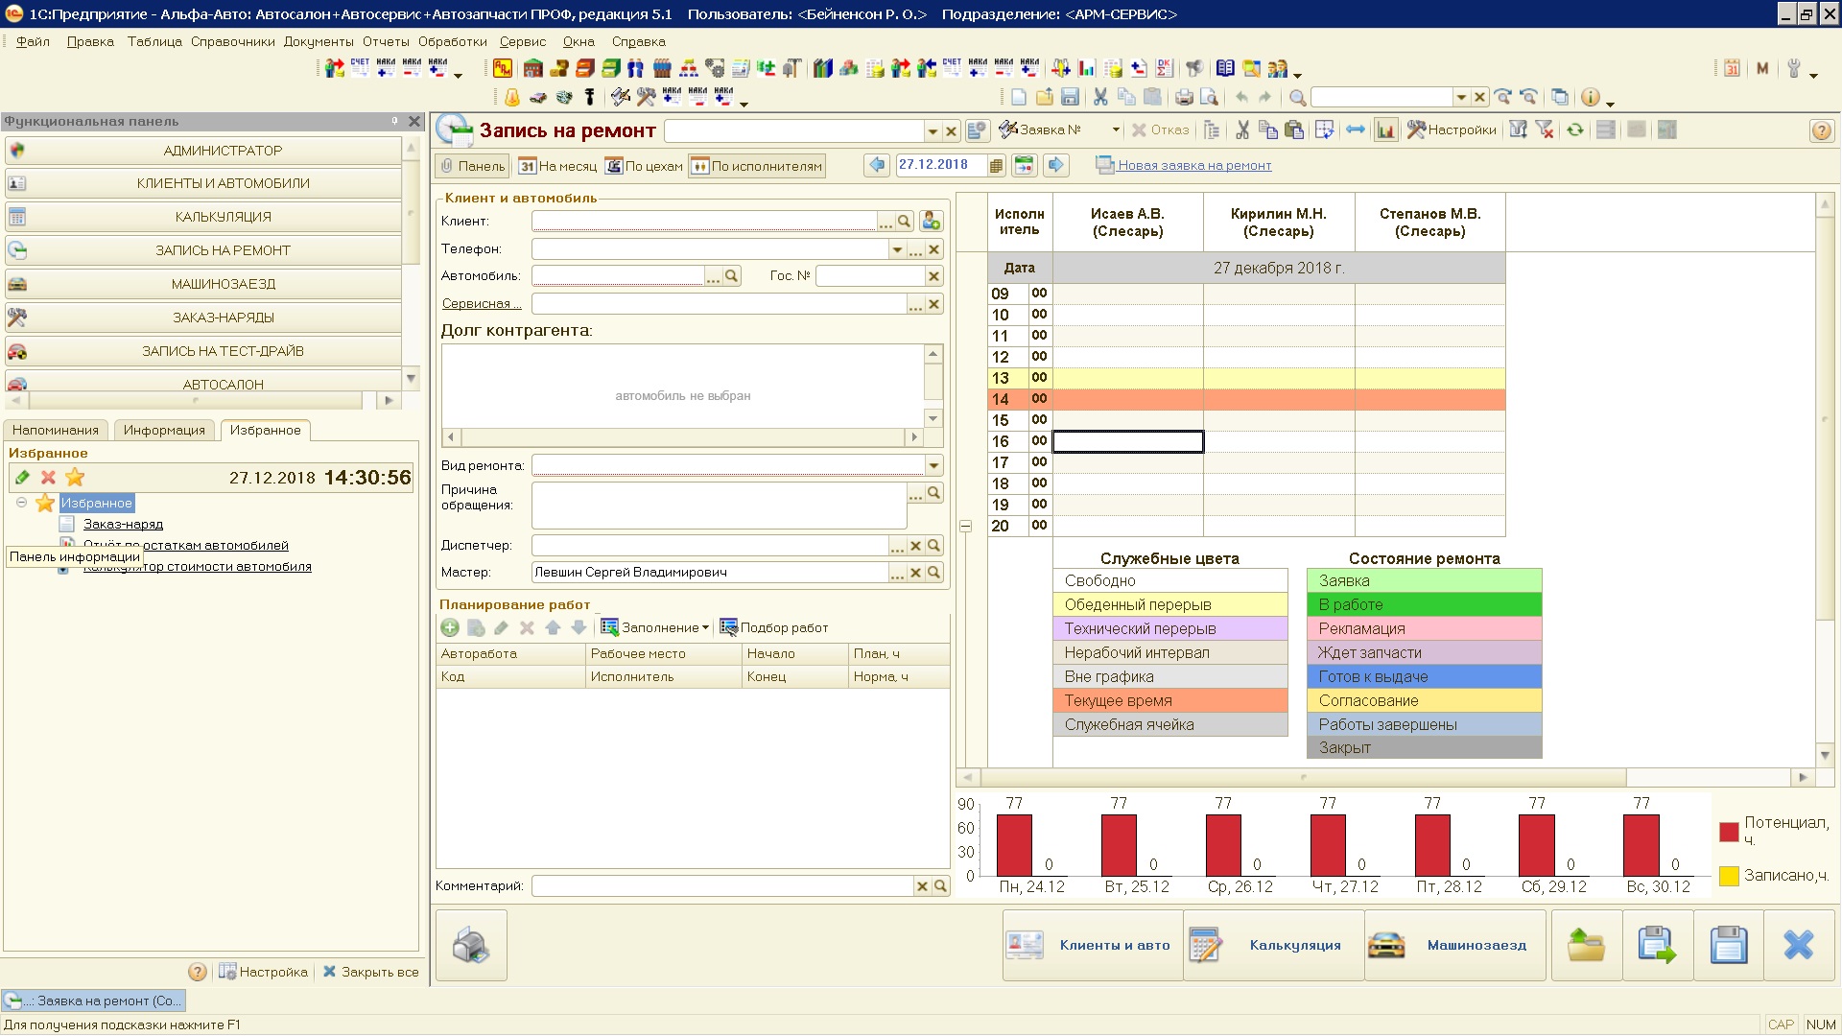The image size is (1842, 1036).
Task: Switch to the Напоминания tab
Action: (56, 430)
